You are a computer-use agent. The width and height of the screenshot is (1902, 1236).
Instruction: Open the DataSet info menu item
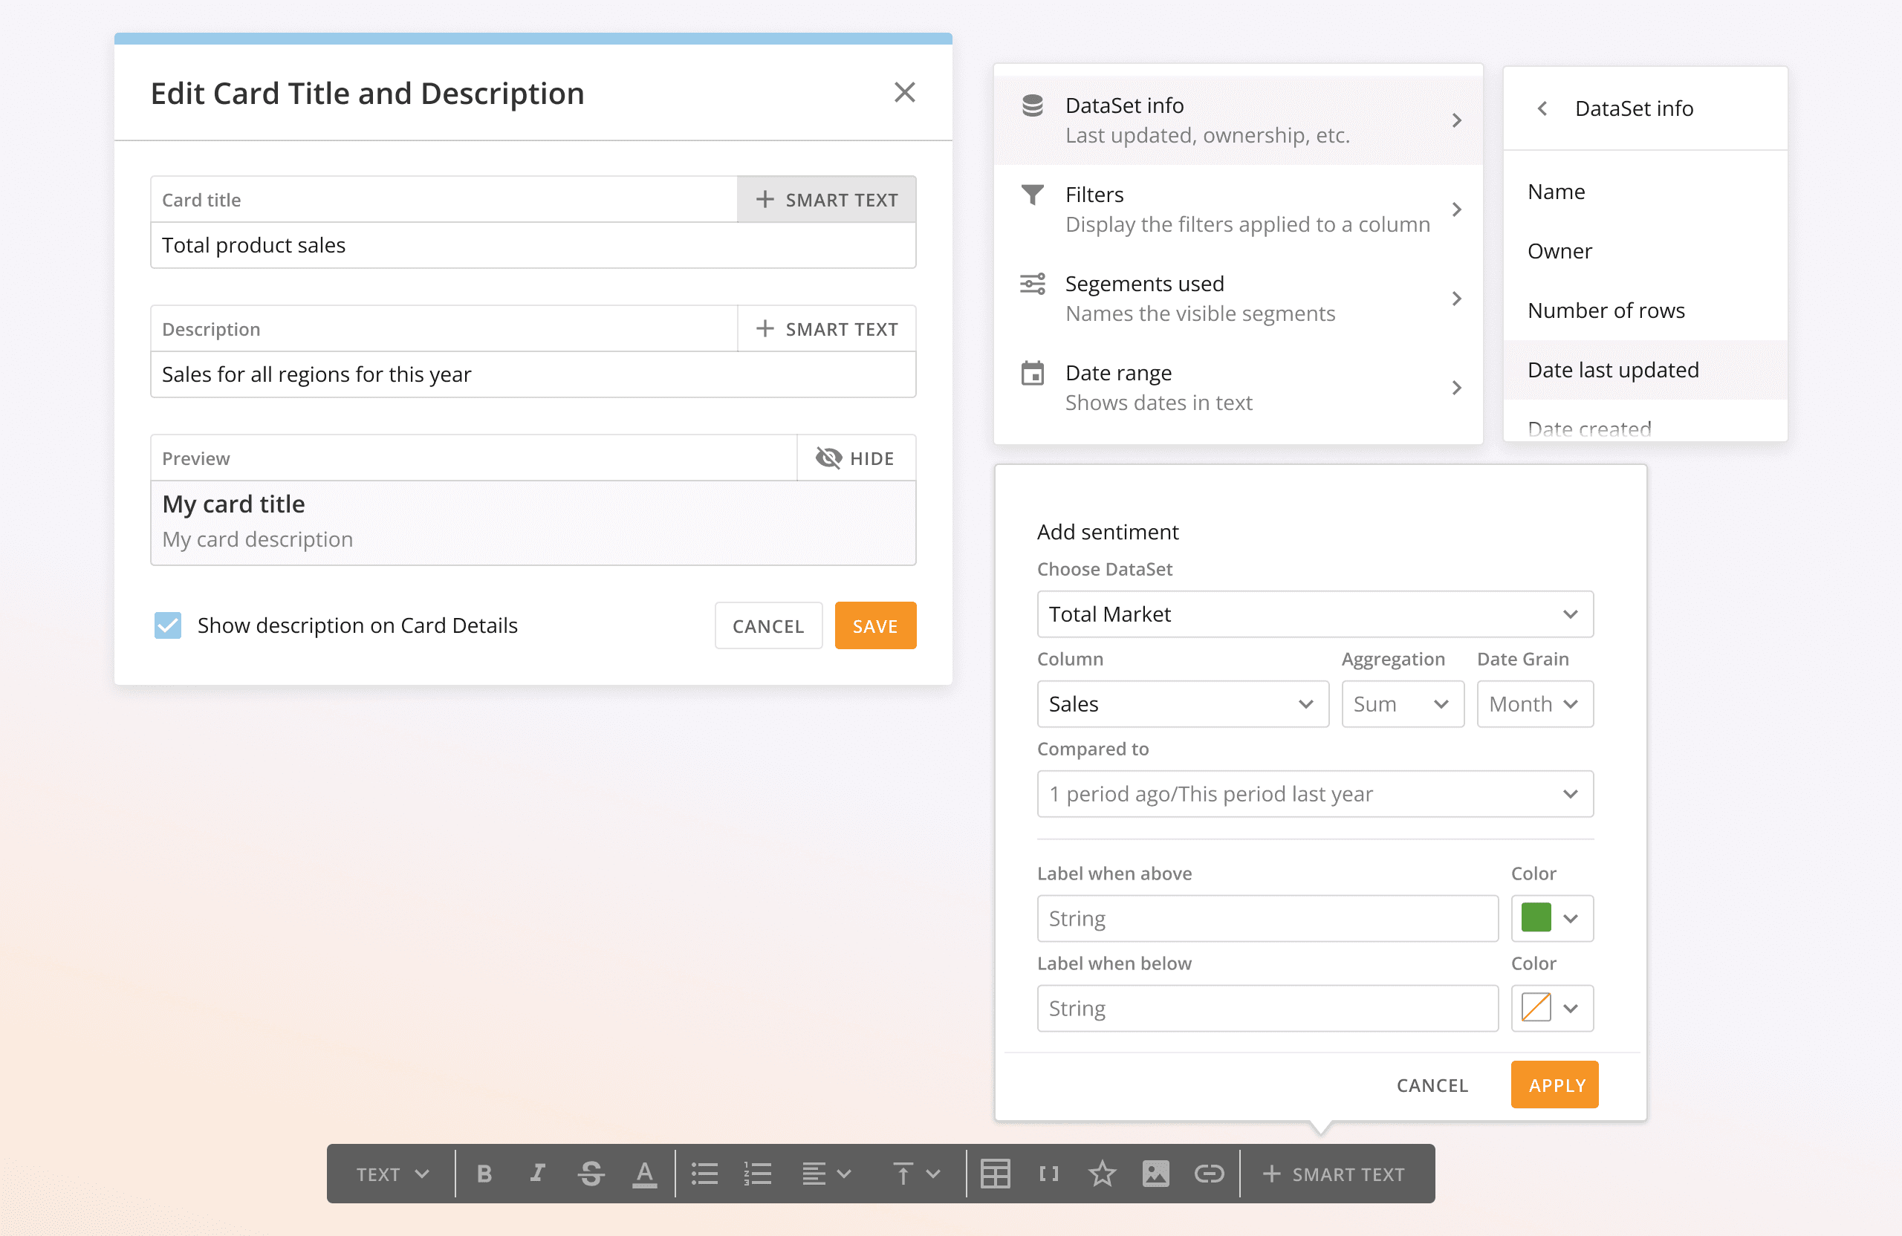point(1238,120)
